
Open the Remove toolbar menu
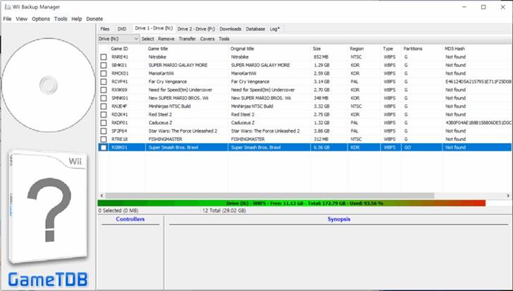pyautogui.click(x=166, y=39)
